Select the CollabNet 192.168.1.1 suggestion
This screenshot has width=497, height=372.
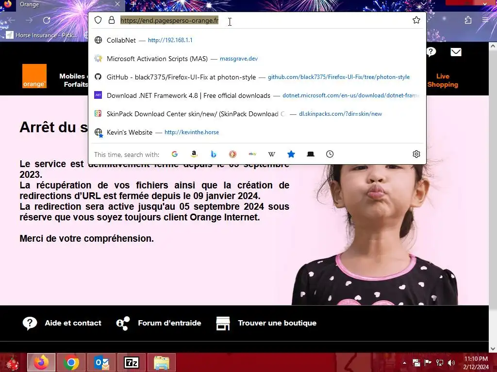click(x=257, y=40)
